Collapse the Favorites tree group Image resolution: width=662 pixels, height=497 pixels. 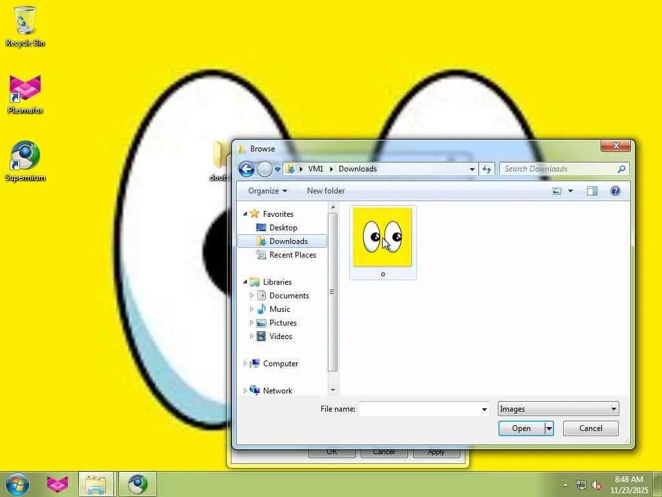(245, 214)
